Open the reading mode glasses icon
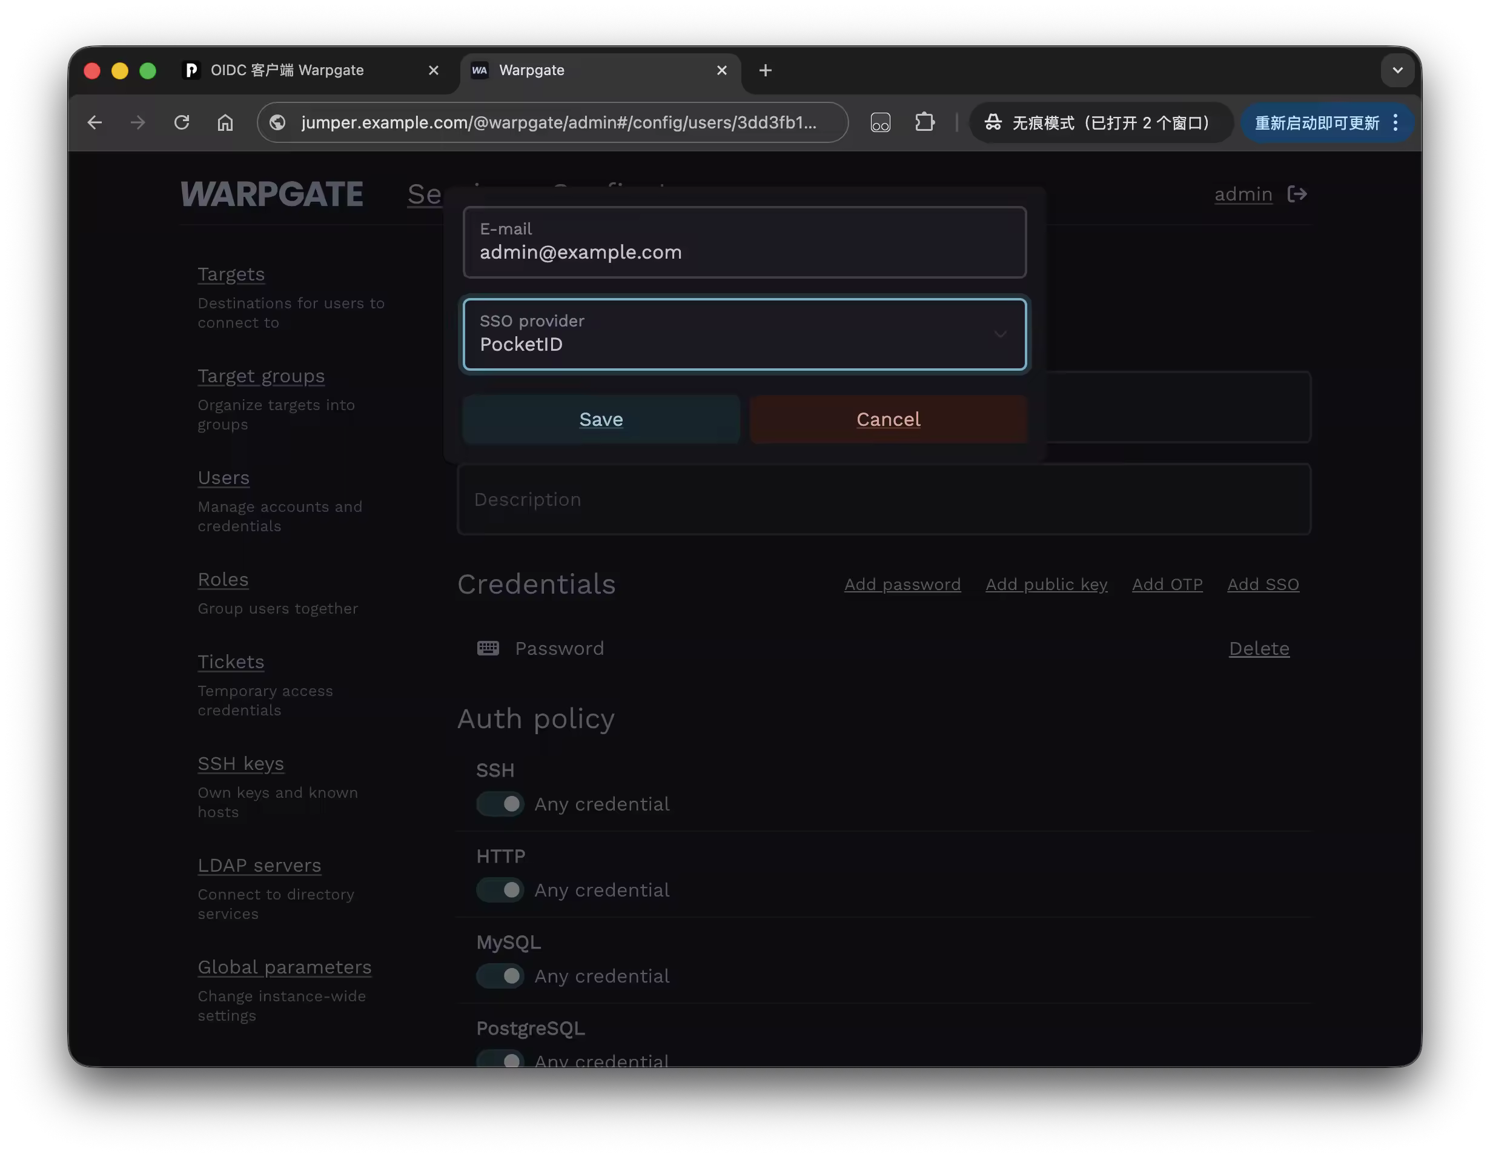The image size is (1490, 1157). click(x=880, y=123)
